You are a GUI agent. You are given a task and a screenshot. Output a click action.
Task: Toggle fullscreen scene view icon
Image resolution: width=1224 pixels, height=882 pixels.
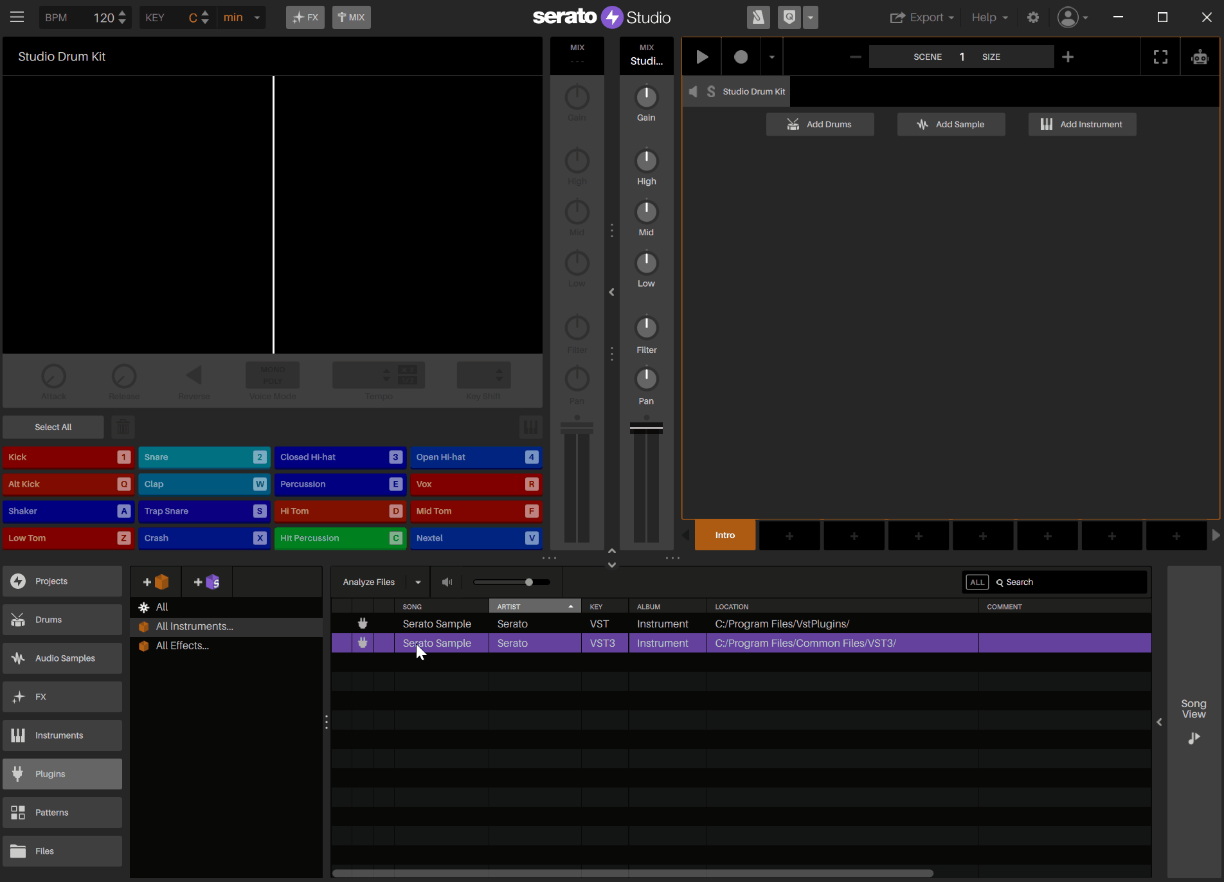click(x=1160, y=57)
